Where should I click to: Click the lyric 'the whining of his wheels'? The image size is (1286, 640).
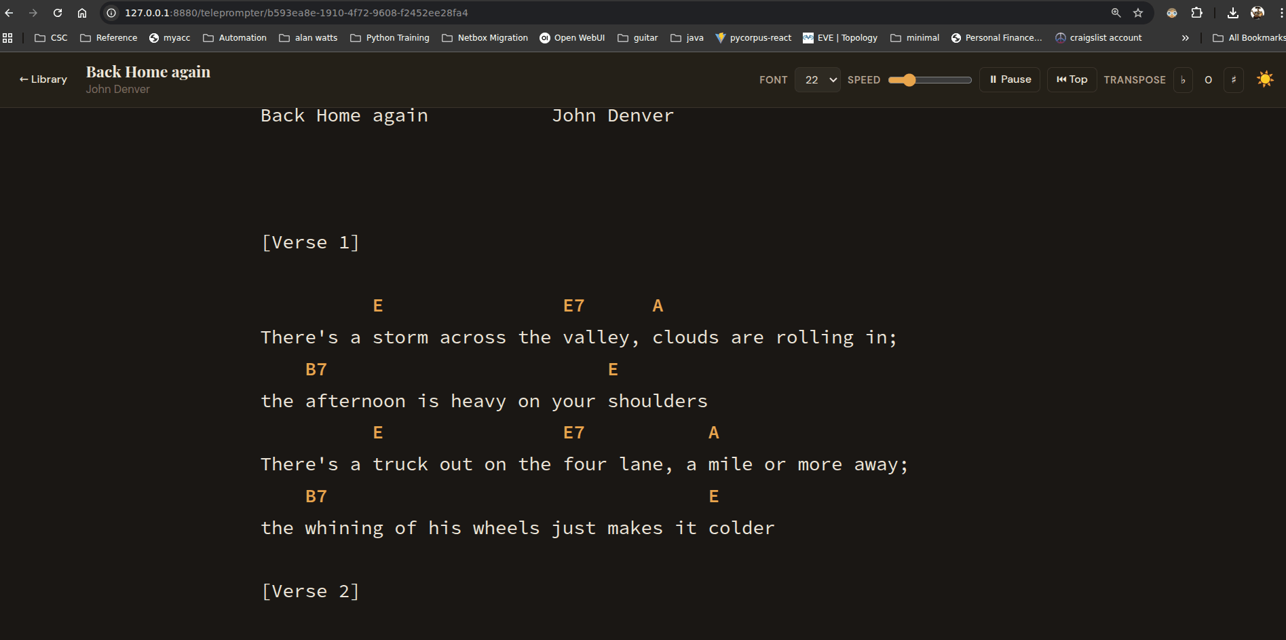(400, 528)
